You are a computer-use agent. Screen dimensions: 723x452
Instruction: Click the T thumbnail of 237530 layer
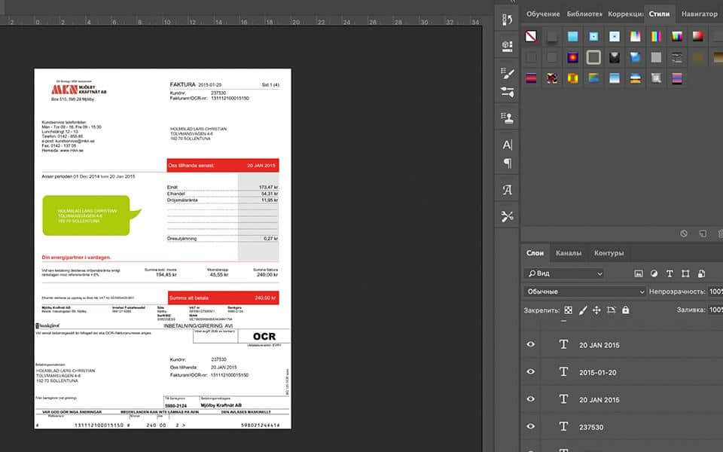coord(563,426)
